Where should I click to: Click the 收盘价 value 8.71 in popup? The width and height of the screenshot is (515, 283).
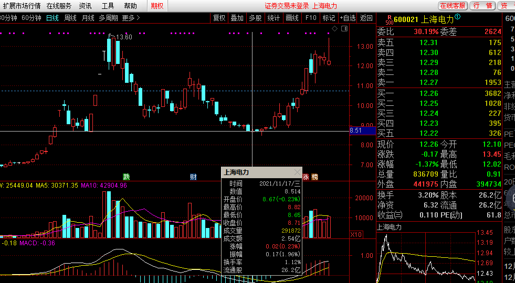(x=294, y=223)
